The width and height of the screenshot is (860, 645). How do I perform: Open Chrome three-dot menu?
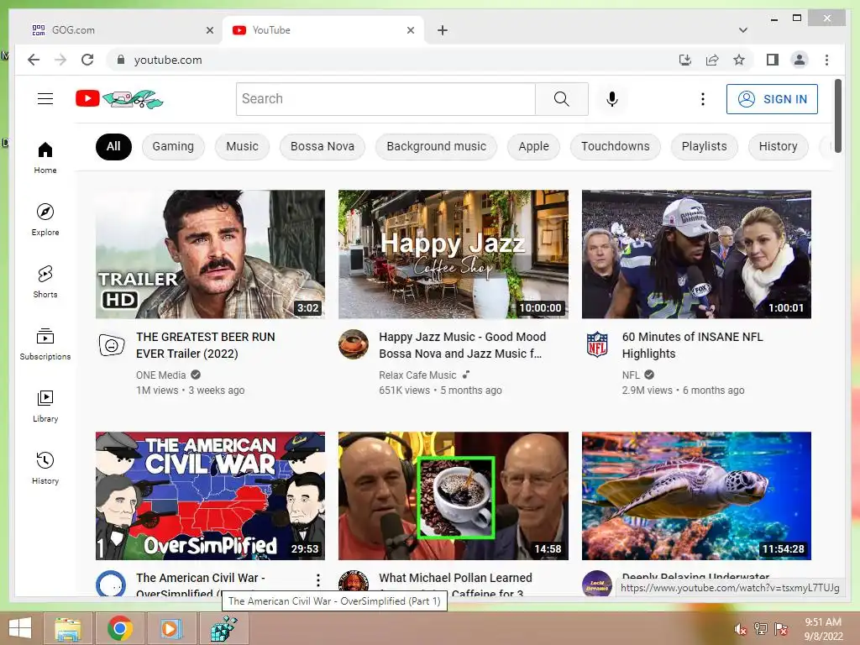click(x=826, y=60)
